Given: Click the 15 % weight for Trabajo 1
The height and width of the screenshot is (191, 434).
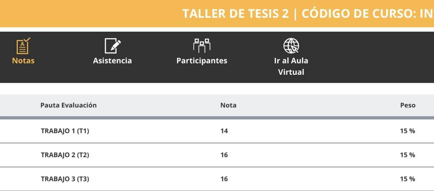Looking at the screenshot, I should tap(407, 131).
